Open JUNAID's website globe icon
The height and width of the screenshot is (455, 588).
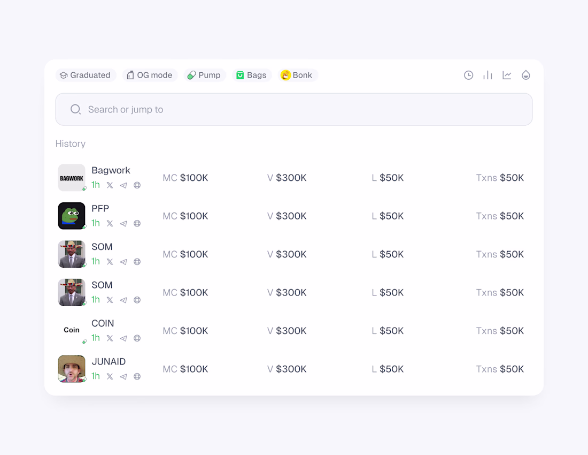(137, 376)
